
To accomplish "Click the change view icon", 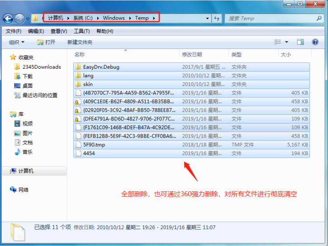I will click(x=278, y=42).
